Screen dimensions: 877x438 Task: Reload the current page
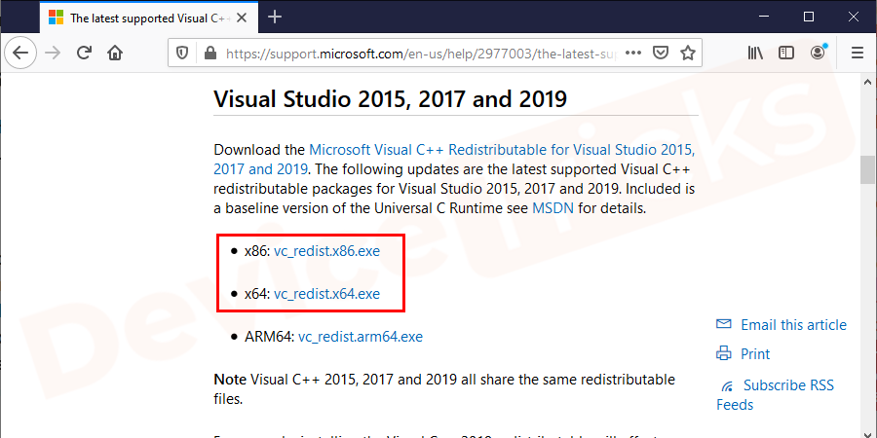coord(84,54)
